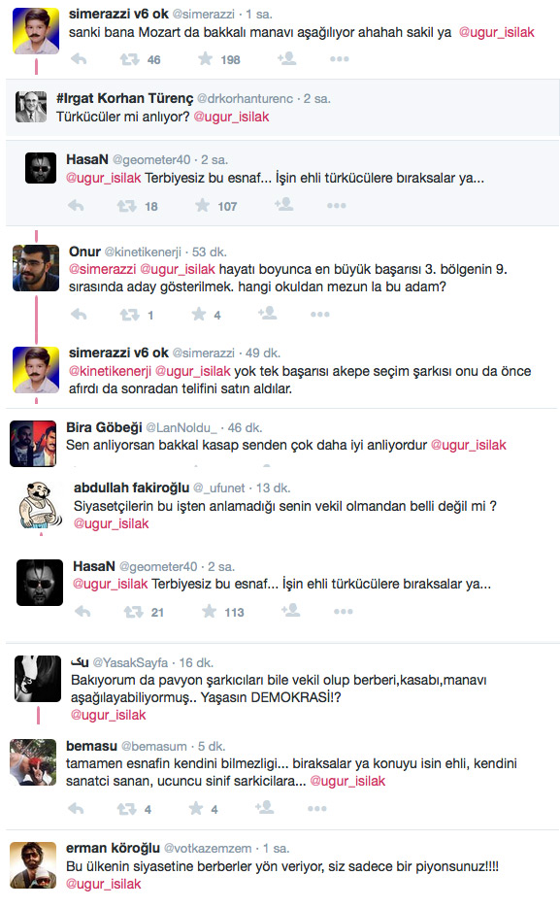Reply to bemasu's tweet
The width and height of the screenshot is (560, 908).
(76, 808)
